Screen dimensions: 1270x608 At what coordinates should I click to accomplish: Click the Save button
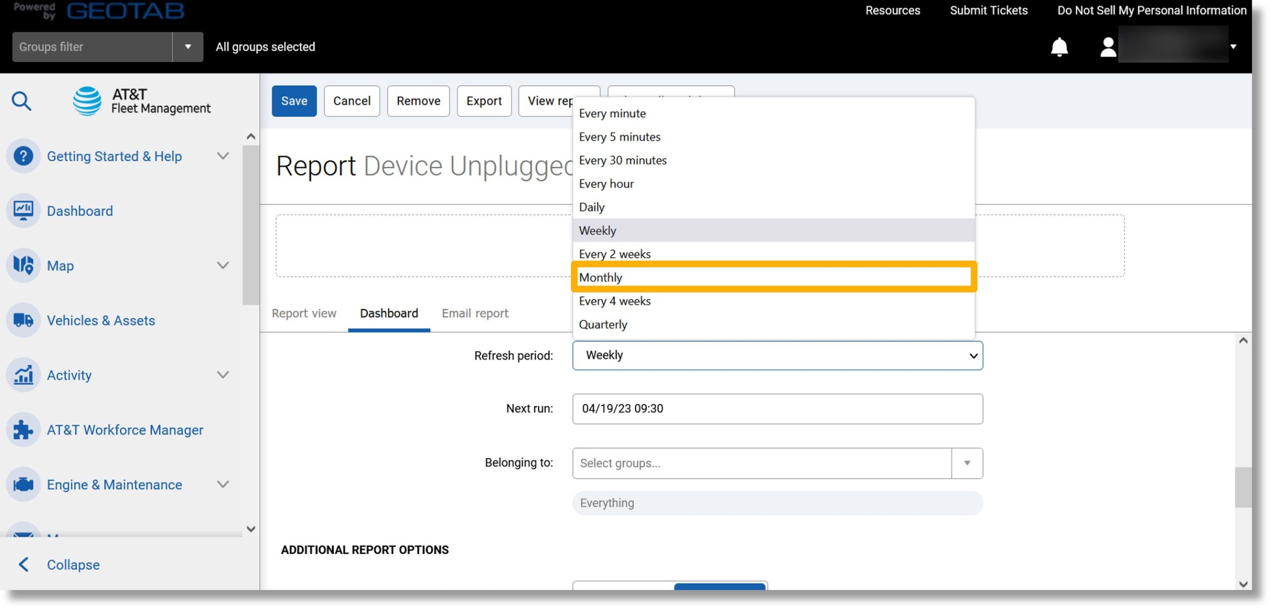pos(294,101)
